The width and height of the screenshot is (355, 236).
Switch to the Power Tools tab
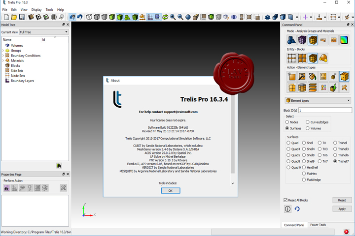[x=318, y=225]
